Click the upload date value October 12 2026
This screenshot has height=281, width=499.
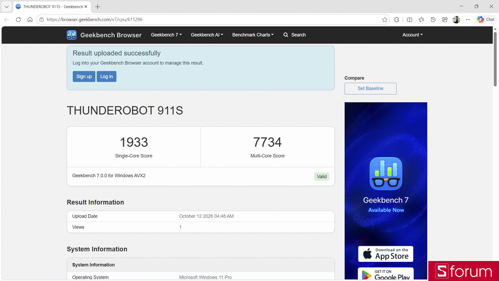click(206, 216)
